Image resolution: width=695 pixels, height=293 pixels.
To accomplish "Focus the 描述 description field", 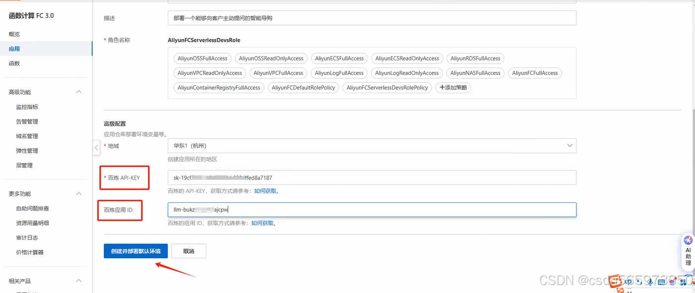I will coord(372,18).
